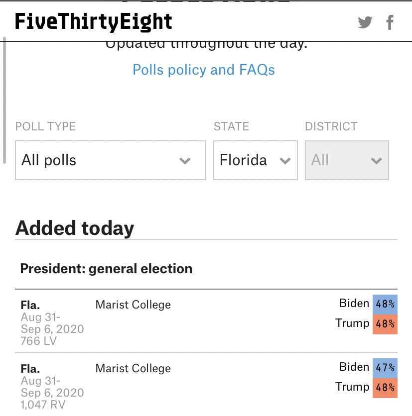Click Poll Type dropdown chevron arrow
This screenshot has width=412, height=416.
coord(185,161)
